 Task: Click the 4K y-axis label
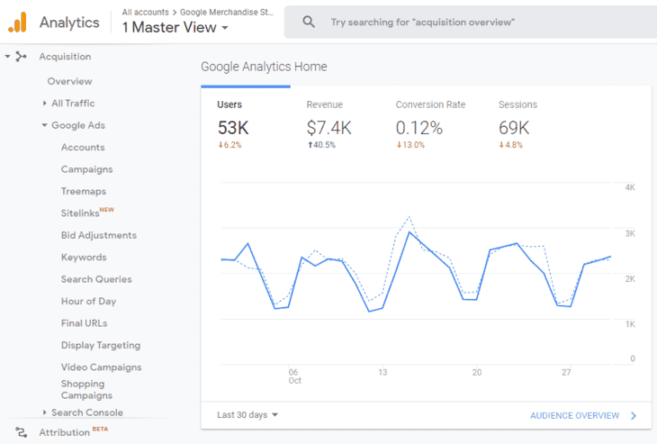click(x=630, y=187)
